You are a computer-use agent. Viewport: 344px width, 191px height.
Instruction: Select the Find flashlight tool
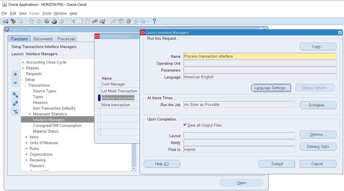click(x=12, y=21)
